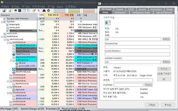
Task: Switch to the Environment tab
Action: pyautogui.click(x=156, y=9)
